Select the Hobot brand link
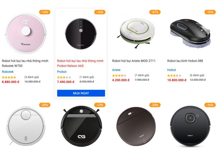 (x=172, y=70)
